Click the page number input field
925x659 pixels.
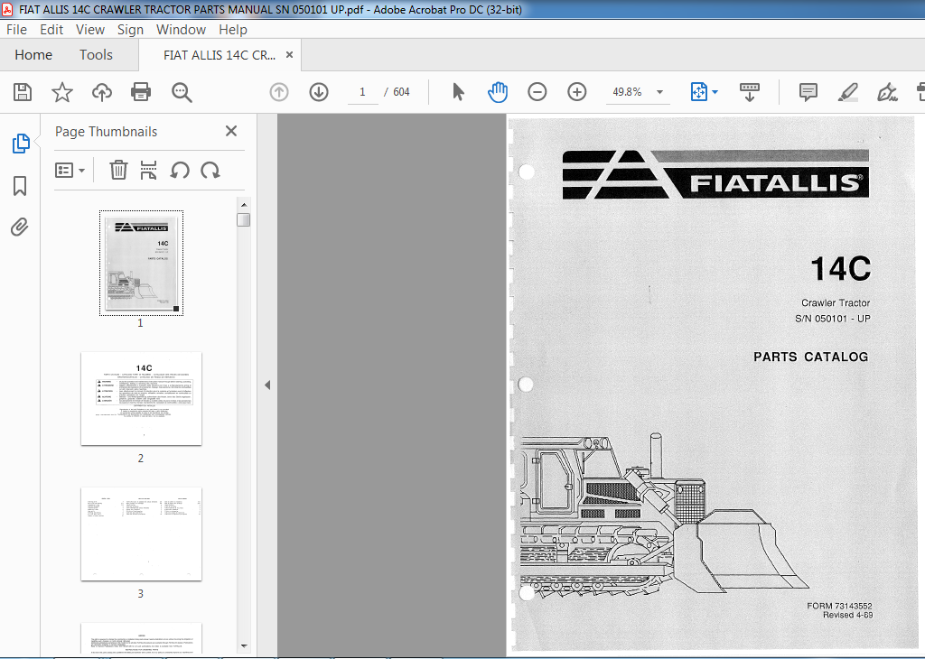coord(362,92)
